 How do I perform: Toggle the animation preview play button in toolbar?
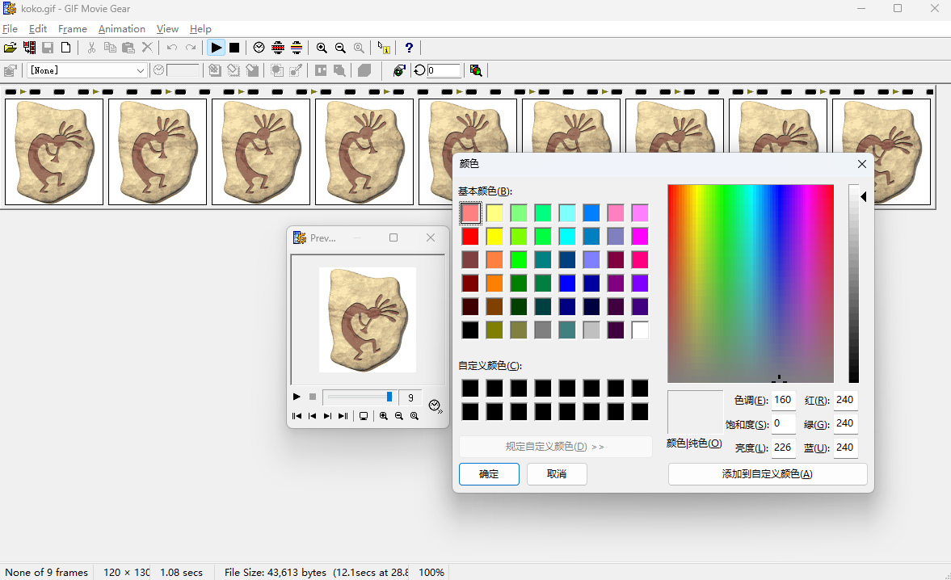tap(216, 48)
